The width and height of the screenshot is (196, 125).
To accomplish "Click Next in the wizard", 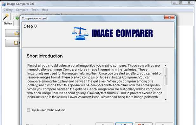I will pos(124,124).
